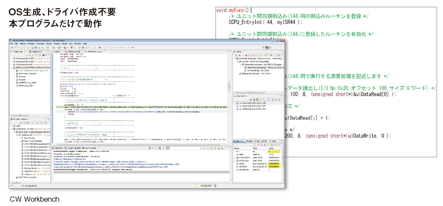This screenshot has height=206, width=443.
Task: Click the garbage collector trash icon in status bar
Action: click(x=215, y=186)
